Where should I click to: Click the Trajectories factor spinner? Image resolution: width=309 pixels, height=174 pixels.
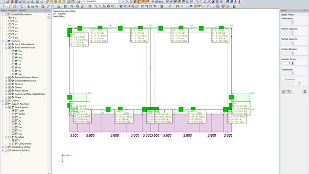293,73
